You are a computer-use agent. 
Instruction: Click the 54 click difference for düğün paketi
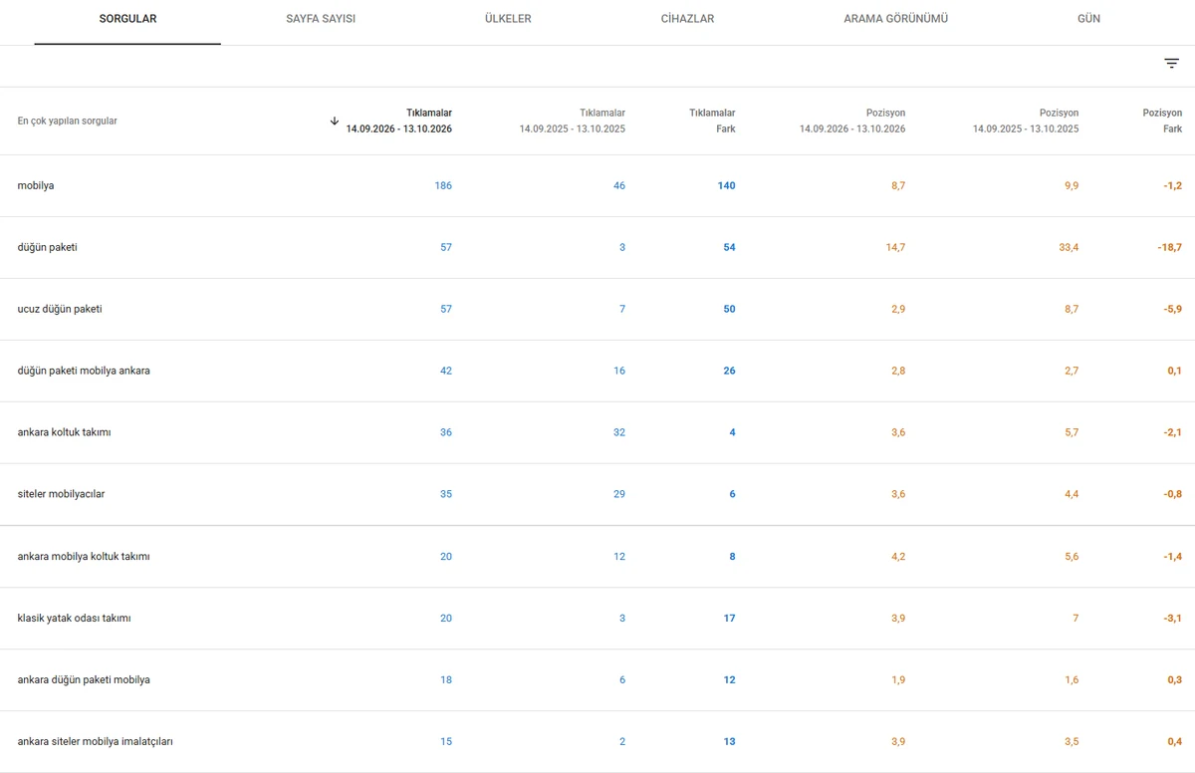tap(730, 247)
